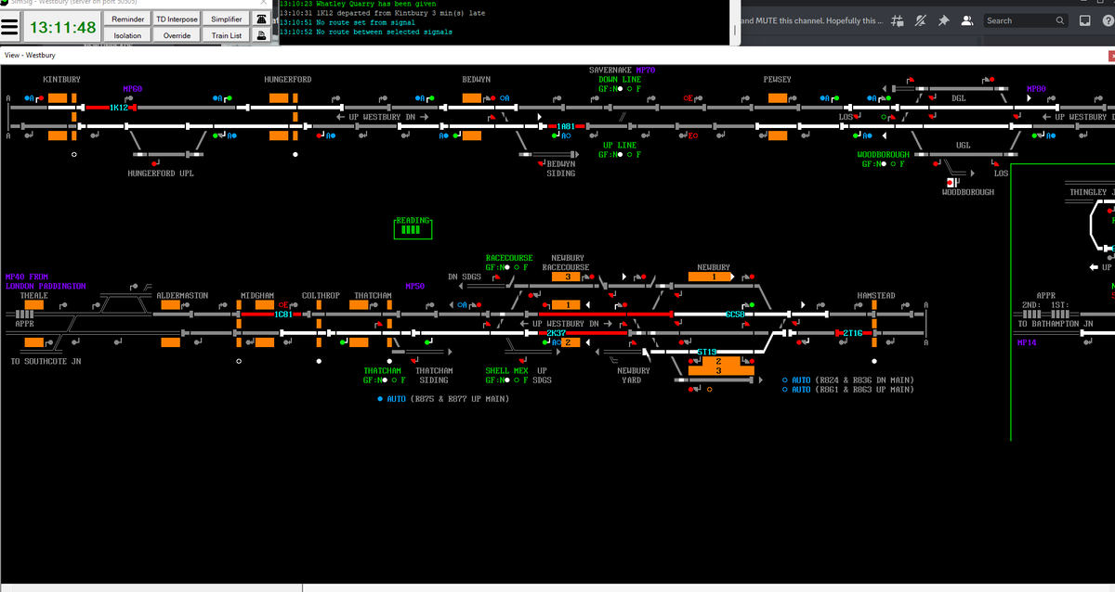Click Woodborough red ground signal icon
Viewport: 1115px width, 592px height.
tap(951, 182)
